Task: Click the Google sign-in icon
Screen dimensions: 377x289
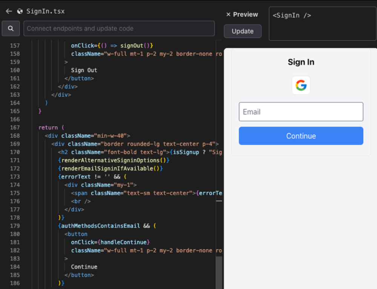Action: click(x=301, y=85)
